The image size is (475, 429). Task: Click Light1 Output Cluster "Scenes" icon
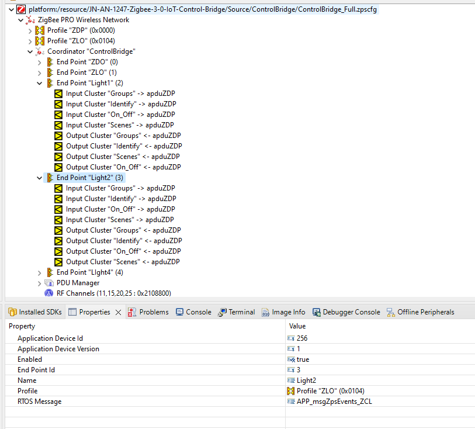pos(58,157)
